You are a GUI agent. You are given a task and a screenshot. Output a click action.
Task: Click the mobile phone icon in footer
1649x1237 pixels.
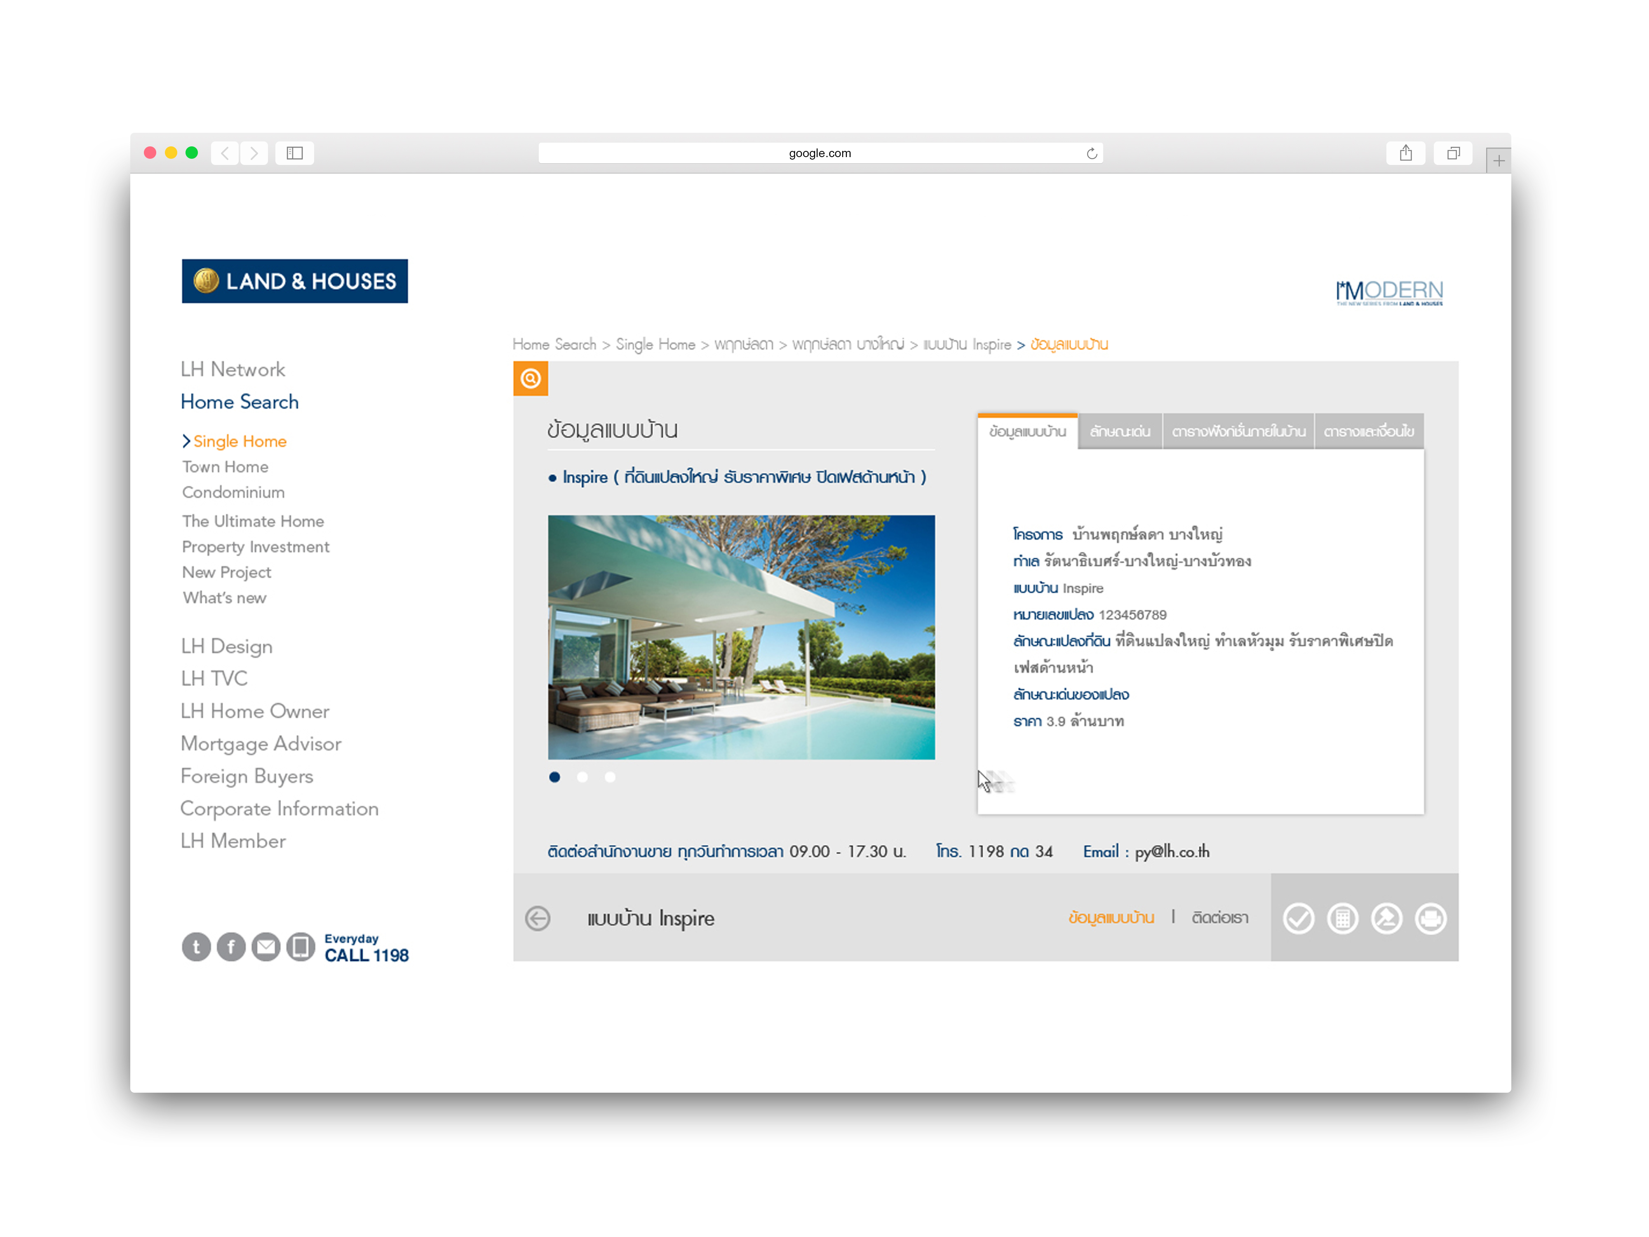301,947
